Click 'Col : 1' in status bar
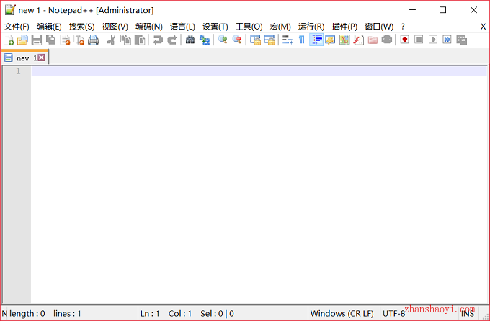 click(180, 313)
